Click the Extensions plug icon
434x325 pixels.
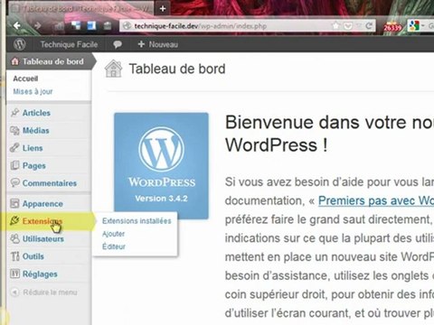14,220
